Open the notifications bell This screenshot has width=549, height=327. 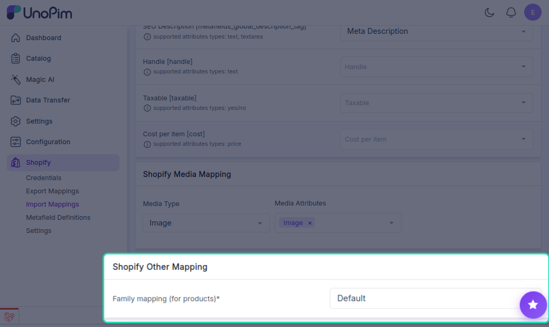[511, 13]
